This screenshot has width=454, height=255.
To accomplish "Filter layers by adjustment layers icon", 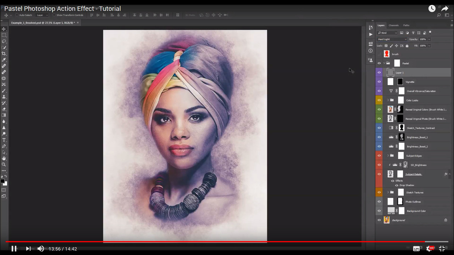I will coord(407,33).
